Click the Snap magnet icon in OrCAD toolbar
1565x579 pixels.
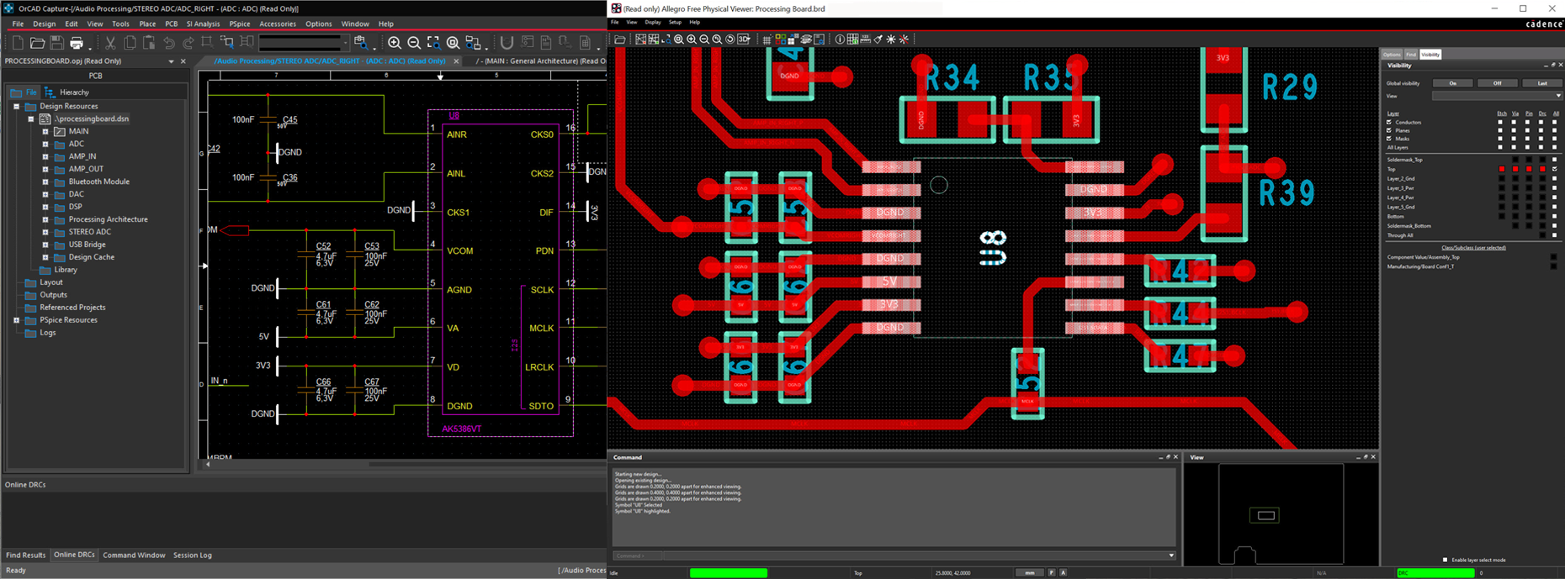click(507, 43)
